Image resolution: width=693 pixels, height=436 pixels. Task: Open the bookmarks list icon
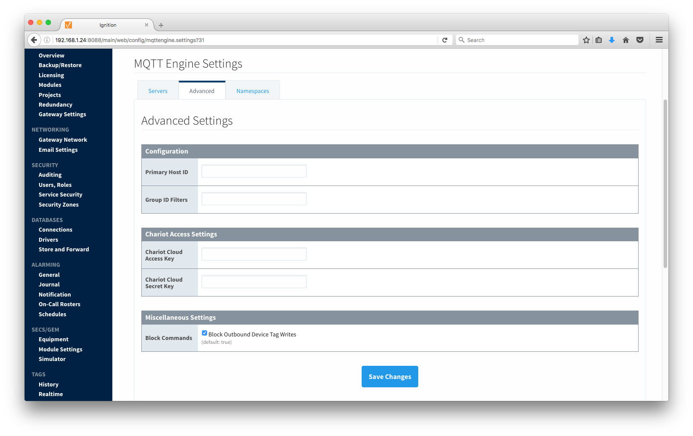[599, 40]
